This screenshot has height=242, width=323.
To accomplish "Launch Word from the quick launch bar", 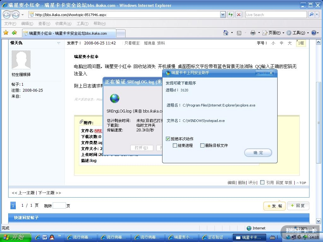I will coord(45,237).
